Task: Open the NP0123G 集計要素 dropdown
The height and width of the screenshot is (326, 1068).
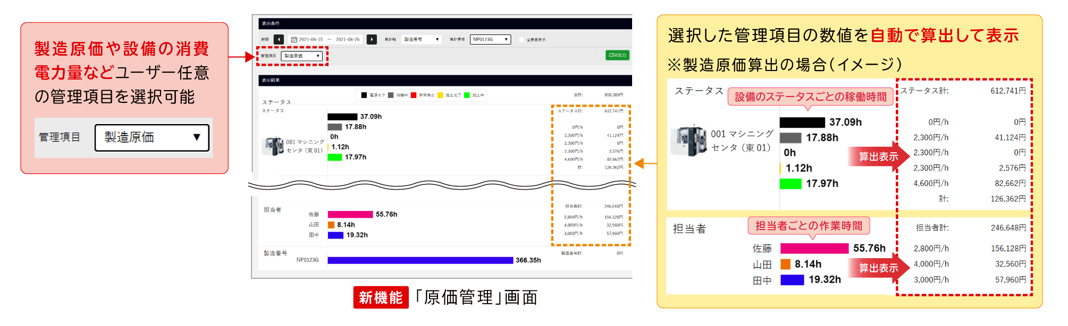Action: point(490,39)
